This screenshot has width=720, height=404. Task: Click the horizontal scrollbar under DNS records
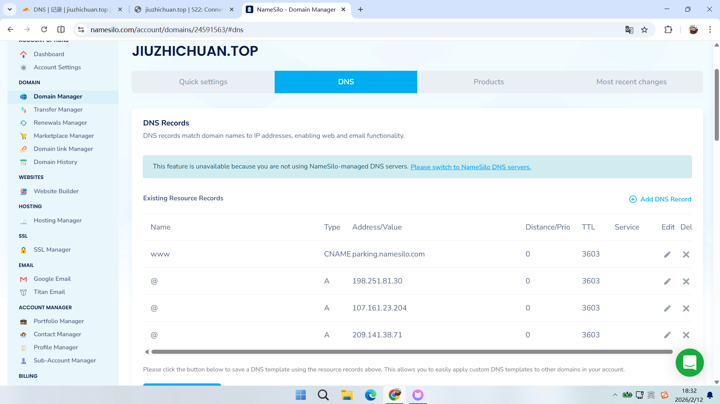[412, 352]
